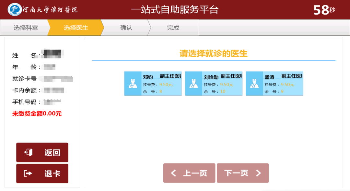Click the 58秒 countdown timer

(x=324, y=10)
